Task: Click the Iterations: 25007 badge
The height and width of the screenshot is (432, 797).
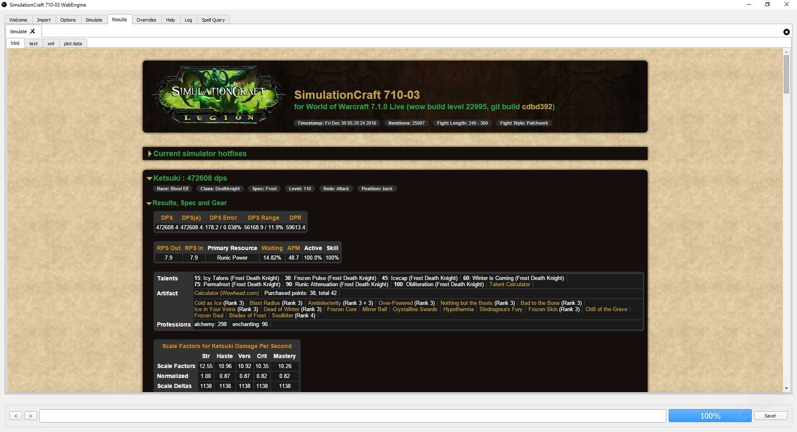Action: coord(406,123)
